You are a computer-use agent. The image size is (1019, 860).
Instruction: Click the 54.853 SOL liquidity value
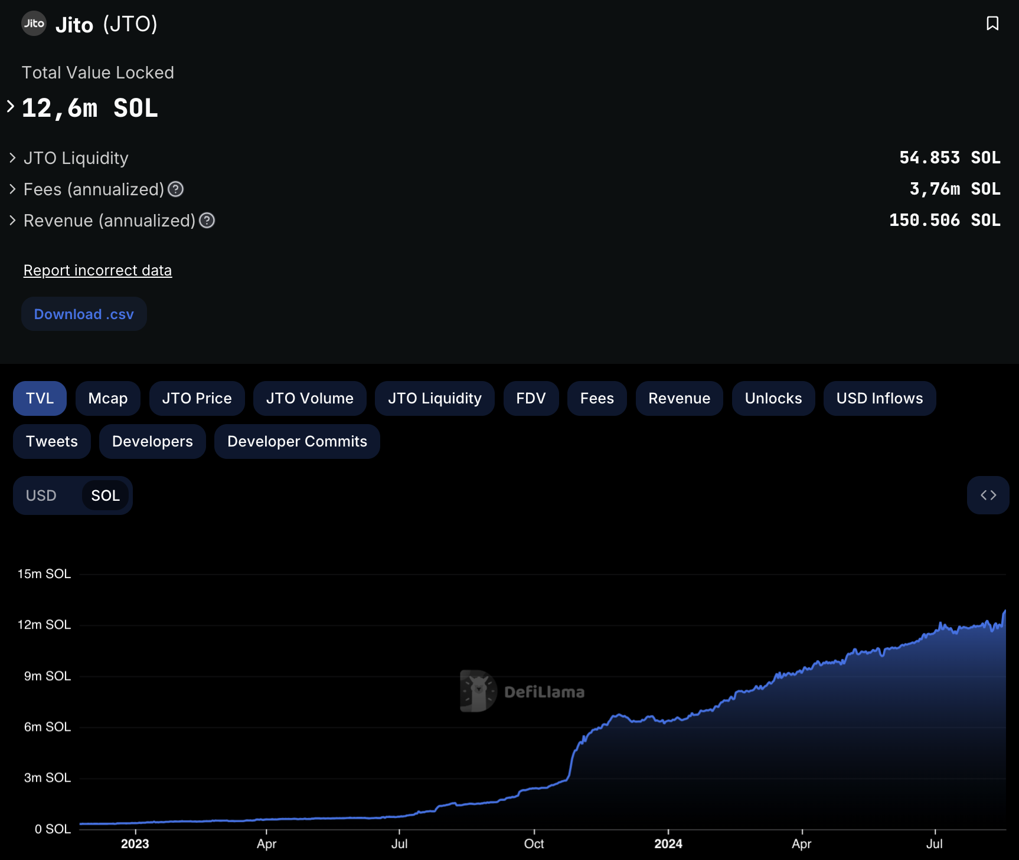tap(950, 158)
